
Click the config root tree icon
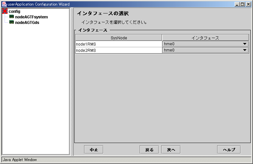coord(5,11)
